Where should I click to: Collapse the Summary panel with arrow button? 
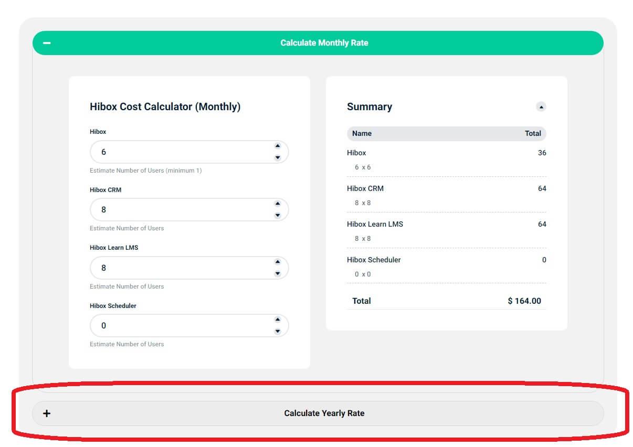(x=541, y=107)
